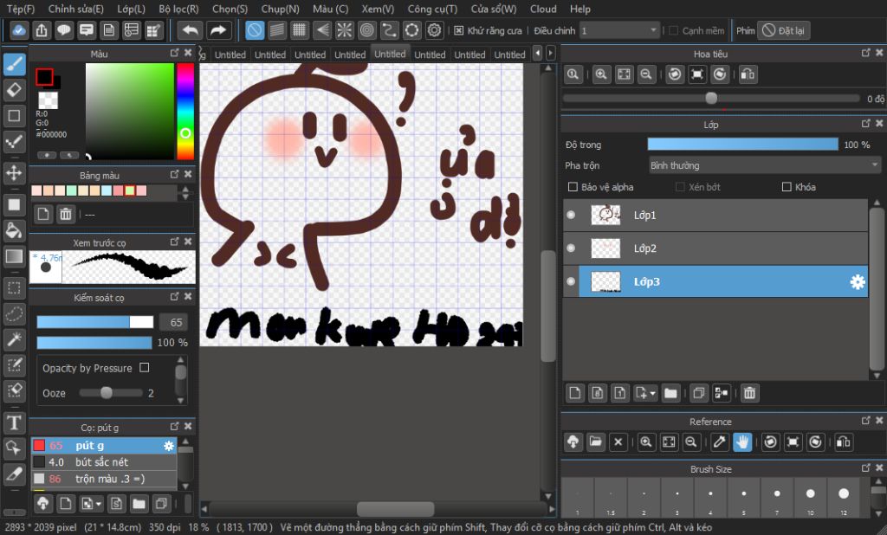Click the vertical hue color bar
The height and width of the screenshot is (535, 887).
click(185, 112)
